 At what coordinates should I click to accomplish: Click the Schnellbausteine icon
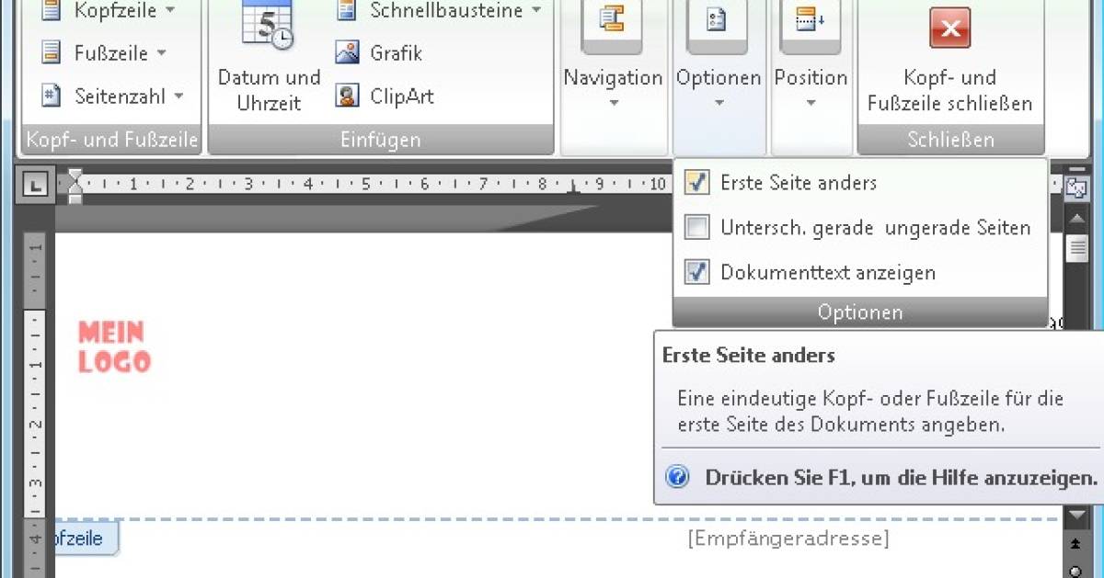[347, 11]
